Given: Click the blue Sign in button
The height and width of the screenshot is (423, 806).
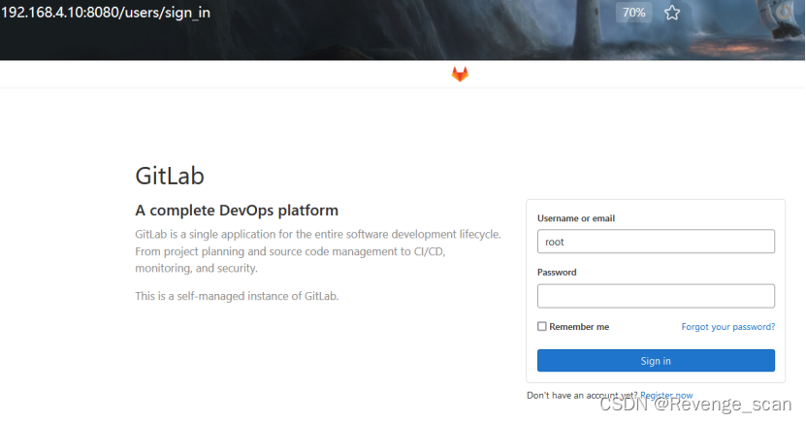Looking at the screenshot, I should tap(656, 361).
